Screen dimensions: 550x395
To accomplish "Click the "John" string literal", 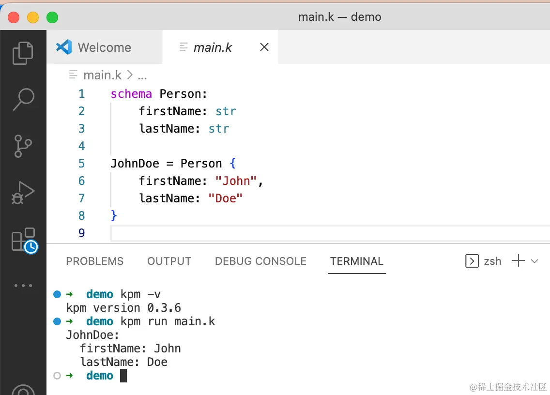I will (x=236, y=181).
